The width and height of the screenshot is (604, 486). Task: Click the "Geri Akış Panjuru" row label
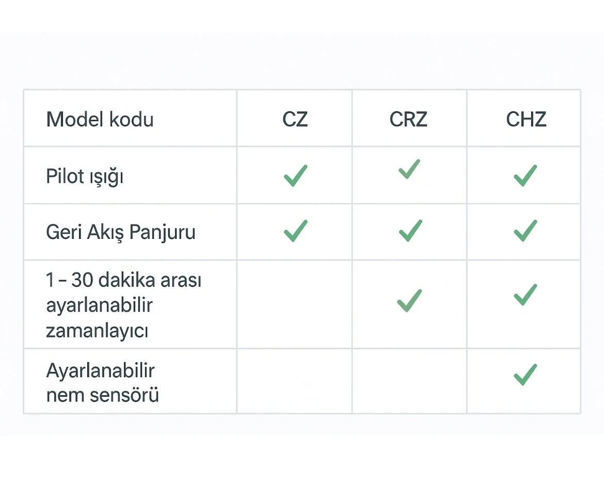click(x=121, y=232)
